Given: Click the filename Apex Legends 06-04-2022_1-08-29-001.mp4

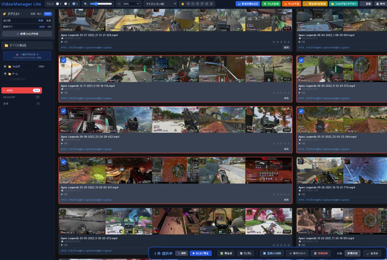Looking at the screenshot, I should pos(326,35).
